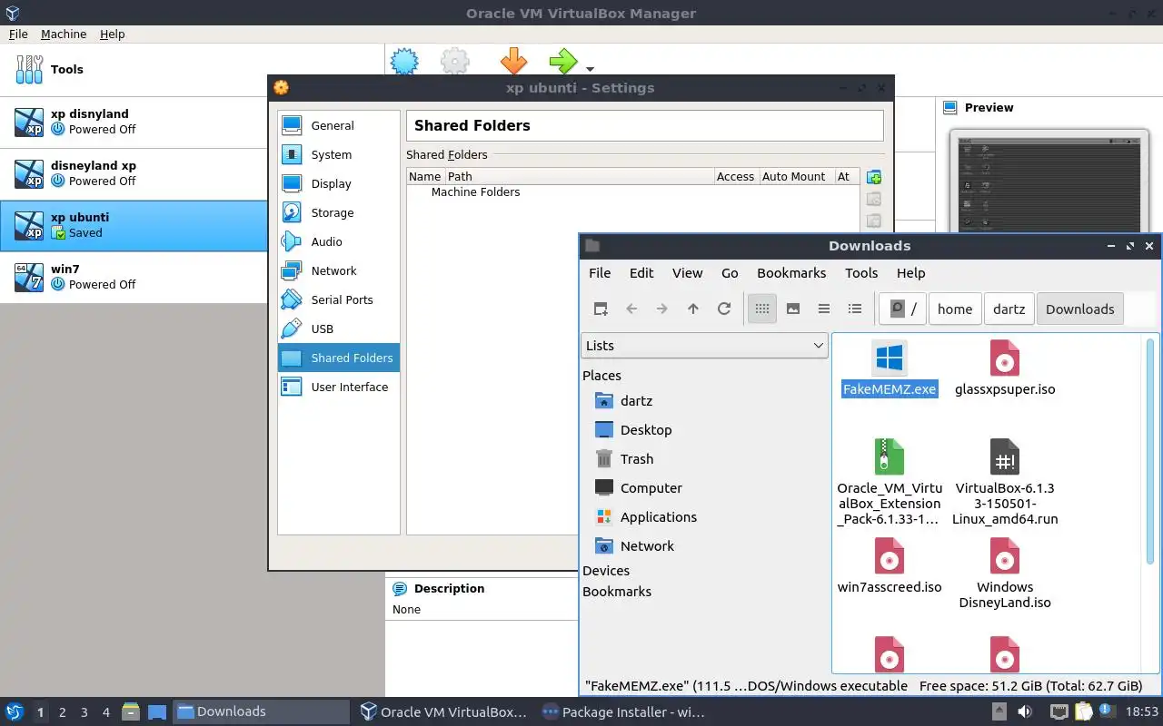Click the green Start arrow icon
1163x726 pixels.
click(x=563, y=61)
